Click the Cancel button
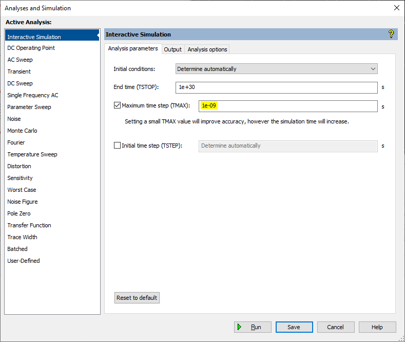 pyautogui.click(x=336, y=327)
